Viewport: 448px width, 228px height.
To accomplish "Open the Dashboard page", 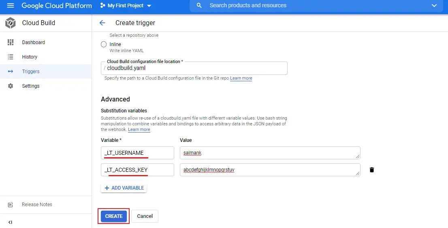I will click(46, 42).
